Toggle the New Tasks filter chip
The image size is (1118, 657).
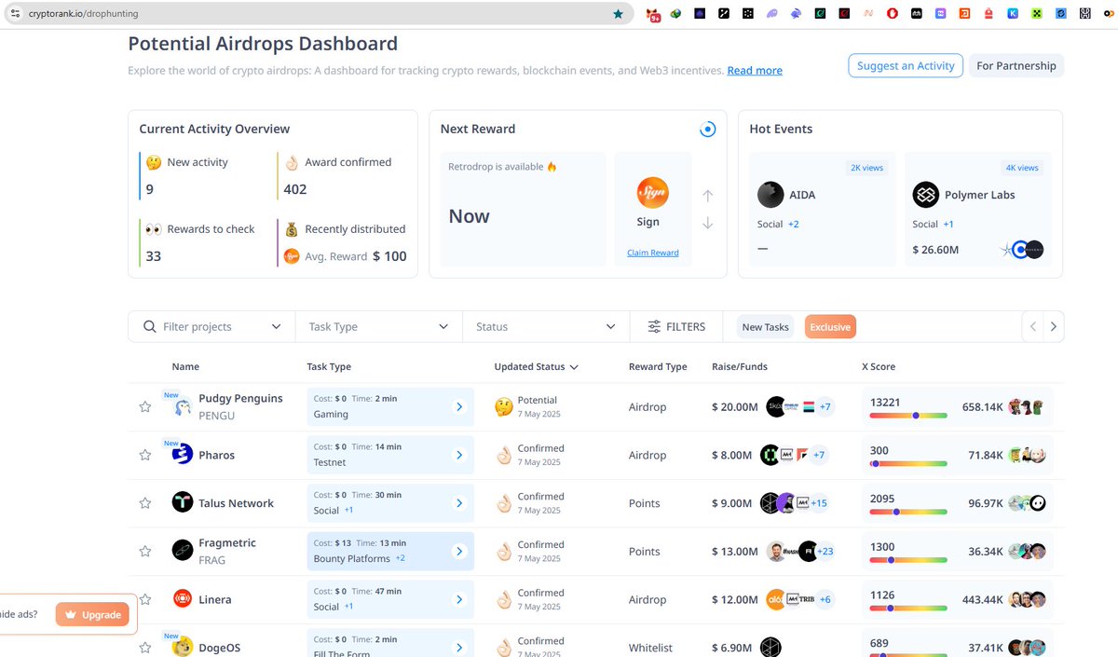(765, 327)
